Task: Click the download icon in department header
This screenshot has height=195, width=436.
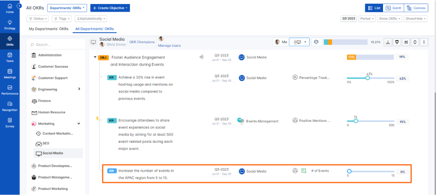Action: pos(388,42)
